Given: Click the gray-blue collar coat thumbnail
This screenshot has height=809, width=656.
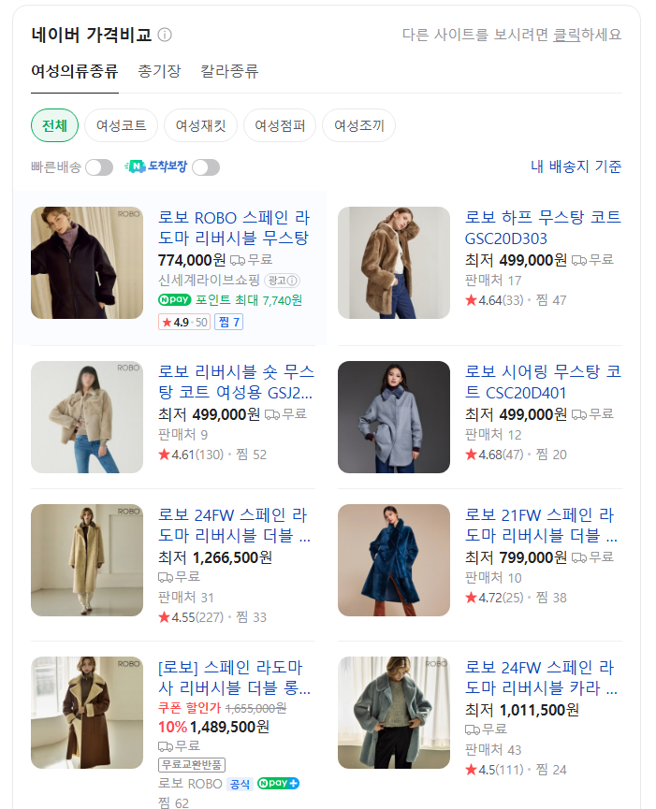Looking at the screenshot, I should (394, 713).
